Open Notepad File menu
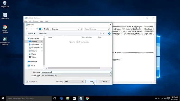 pyautogui.click(x=26, y=21)
